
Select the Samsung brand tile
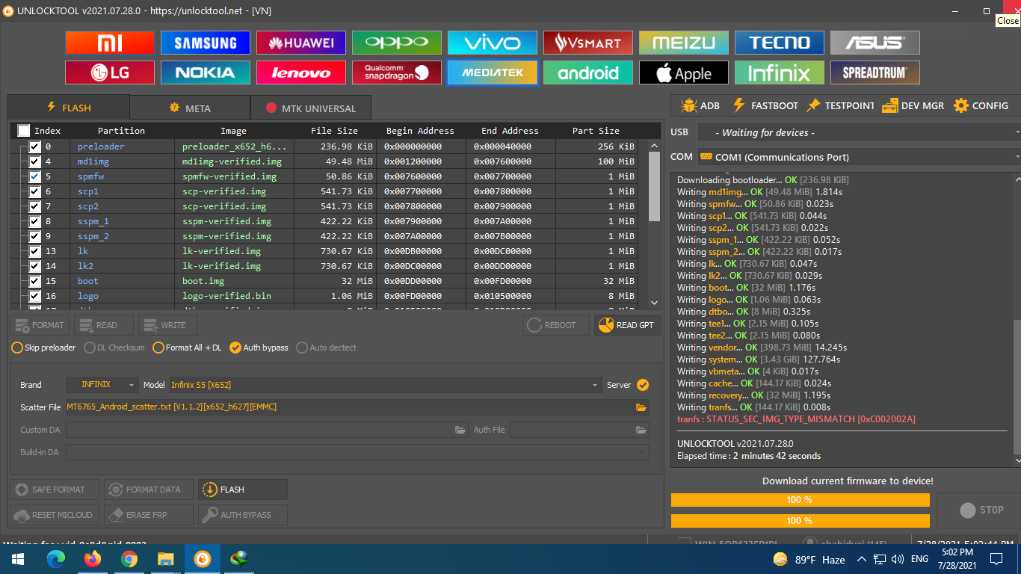(x=206, y=43)
